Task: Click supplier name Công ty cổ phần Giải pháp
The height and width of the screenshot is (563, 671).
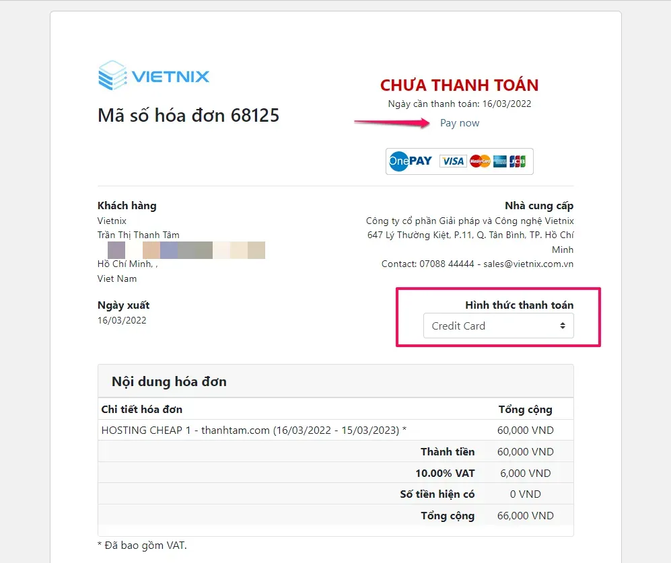Action: coord(470,221)
